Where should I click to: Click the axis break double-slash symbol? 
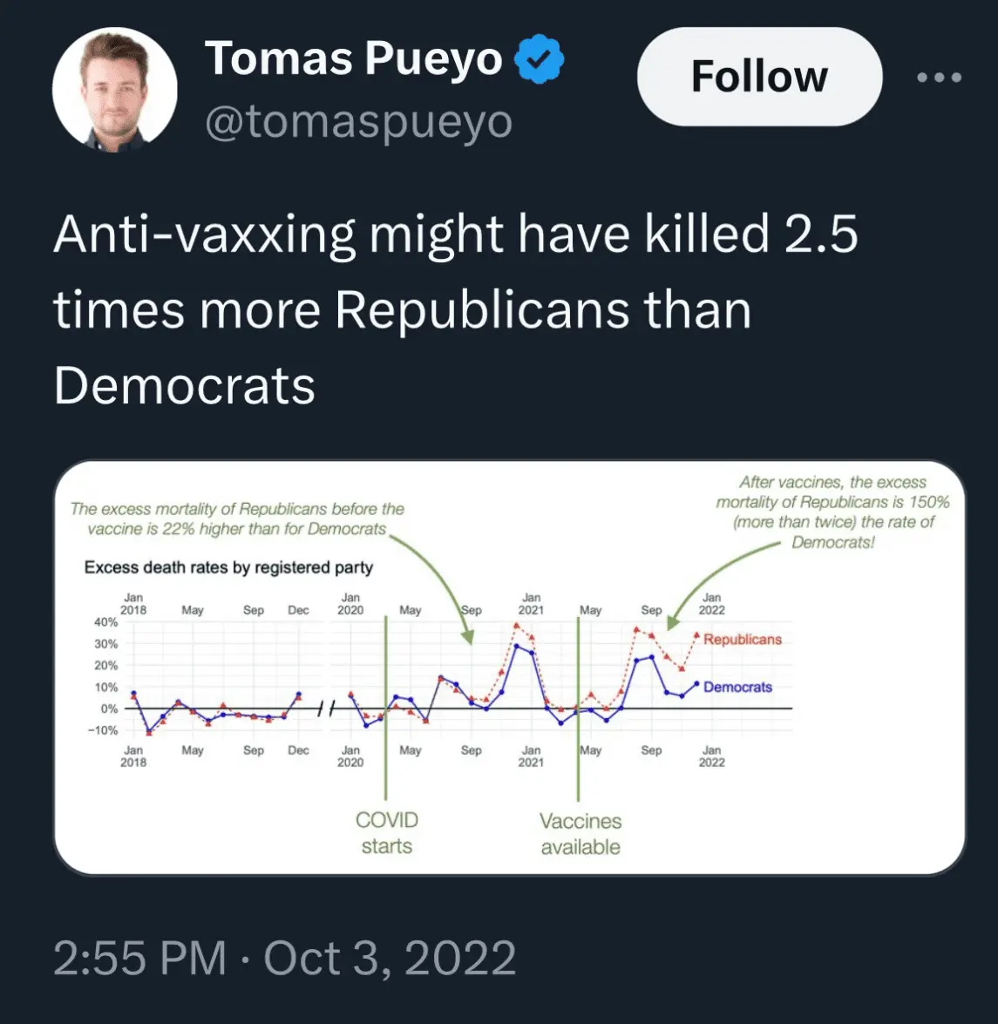pyautogui.click(x=323, y=709)
